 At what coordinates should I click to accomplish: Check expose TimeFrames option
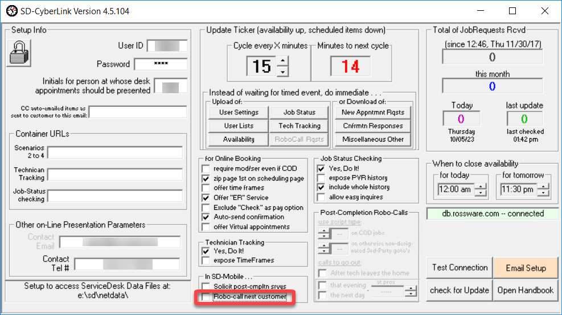pyautogui.click(x=206, y=260)
